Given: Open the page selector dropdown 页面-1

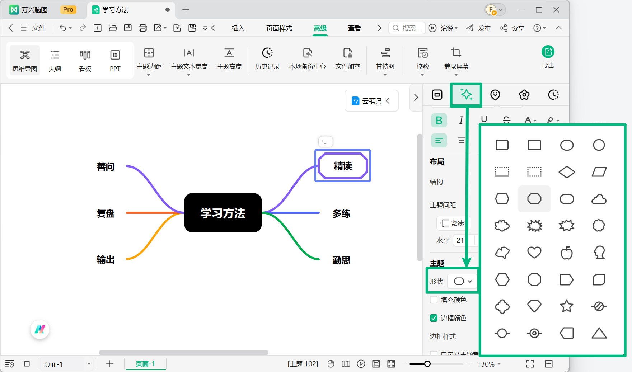Looking at the screenshot, I should 66,364.
